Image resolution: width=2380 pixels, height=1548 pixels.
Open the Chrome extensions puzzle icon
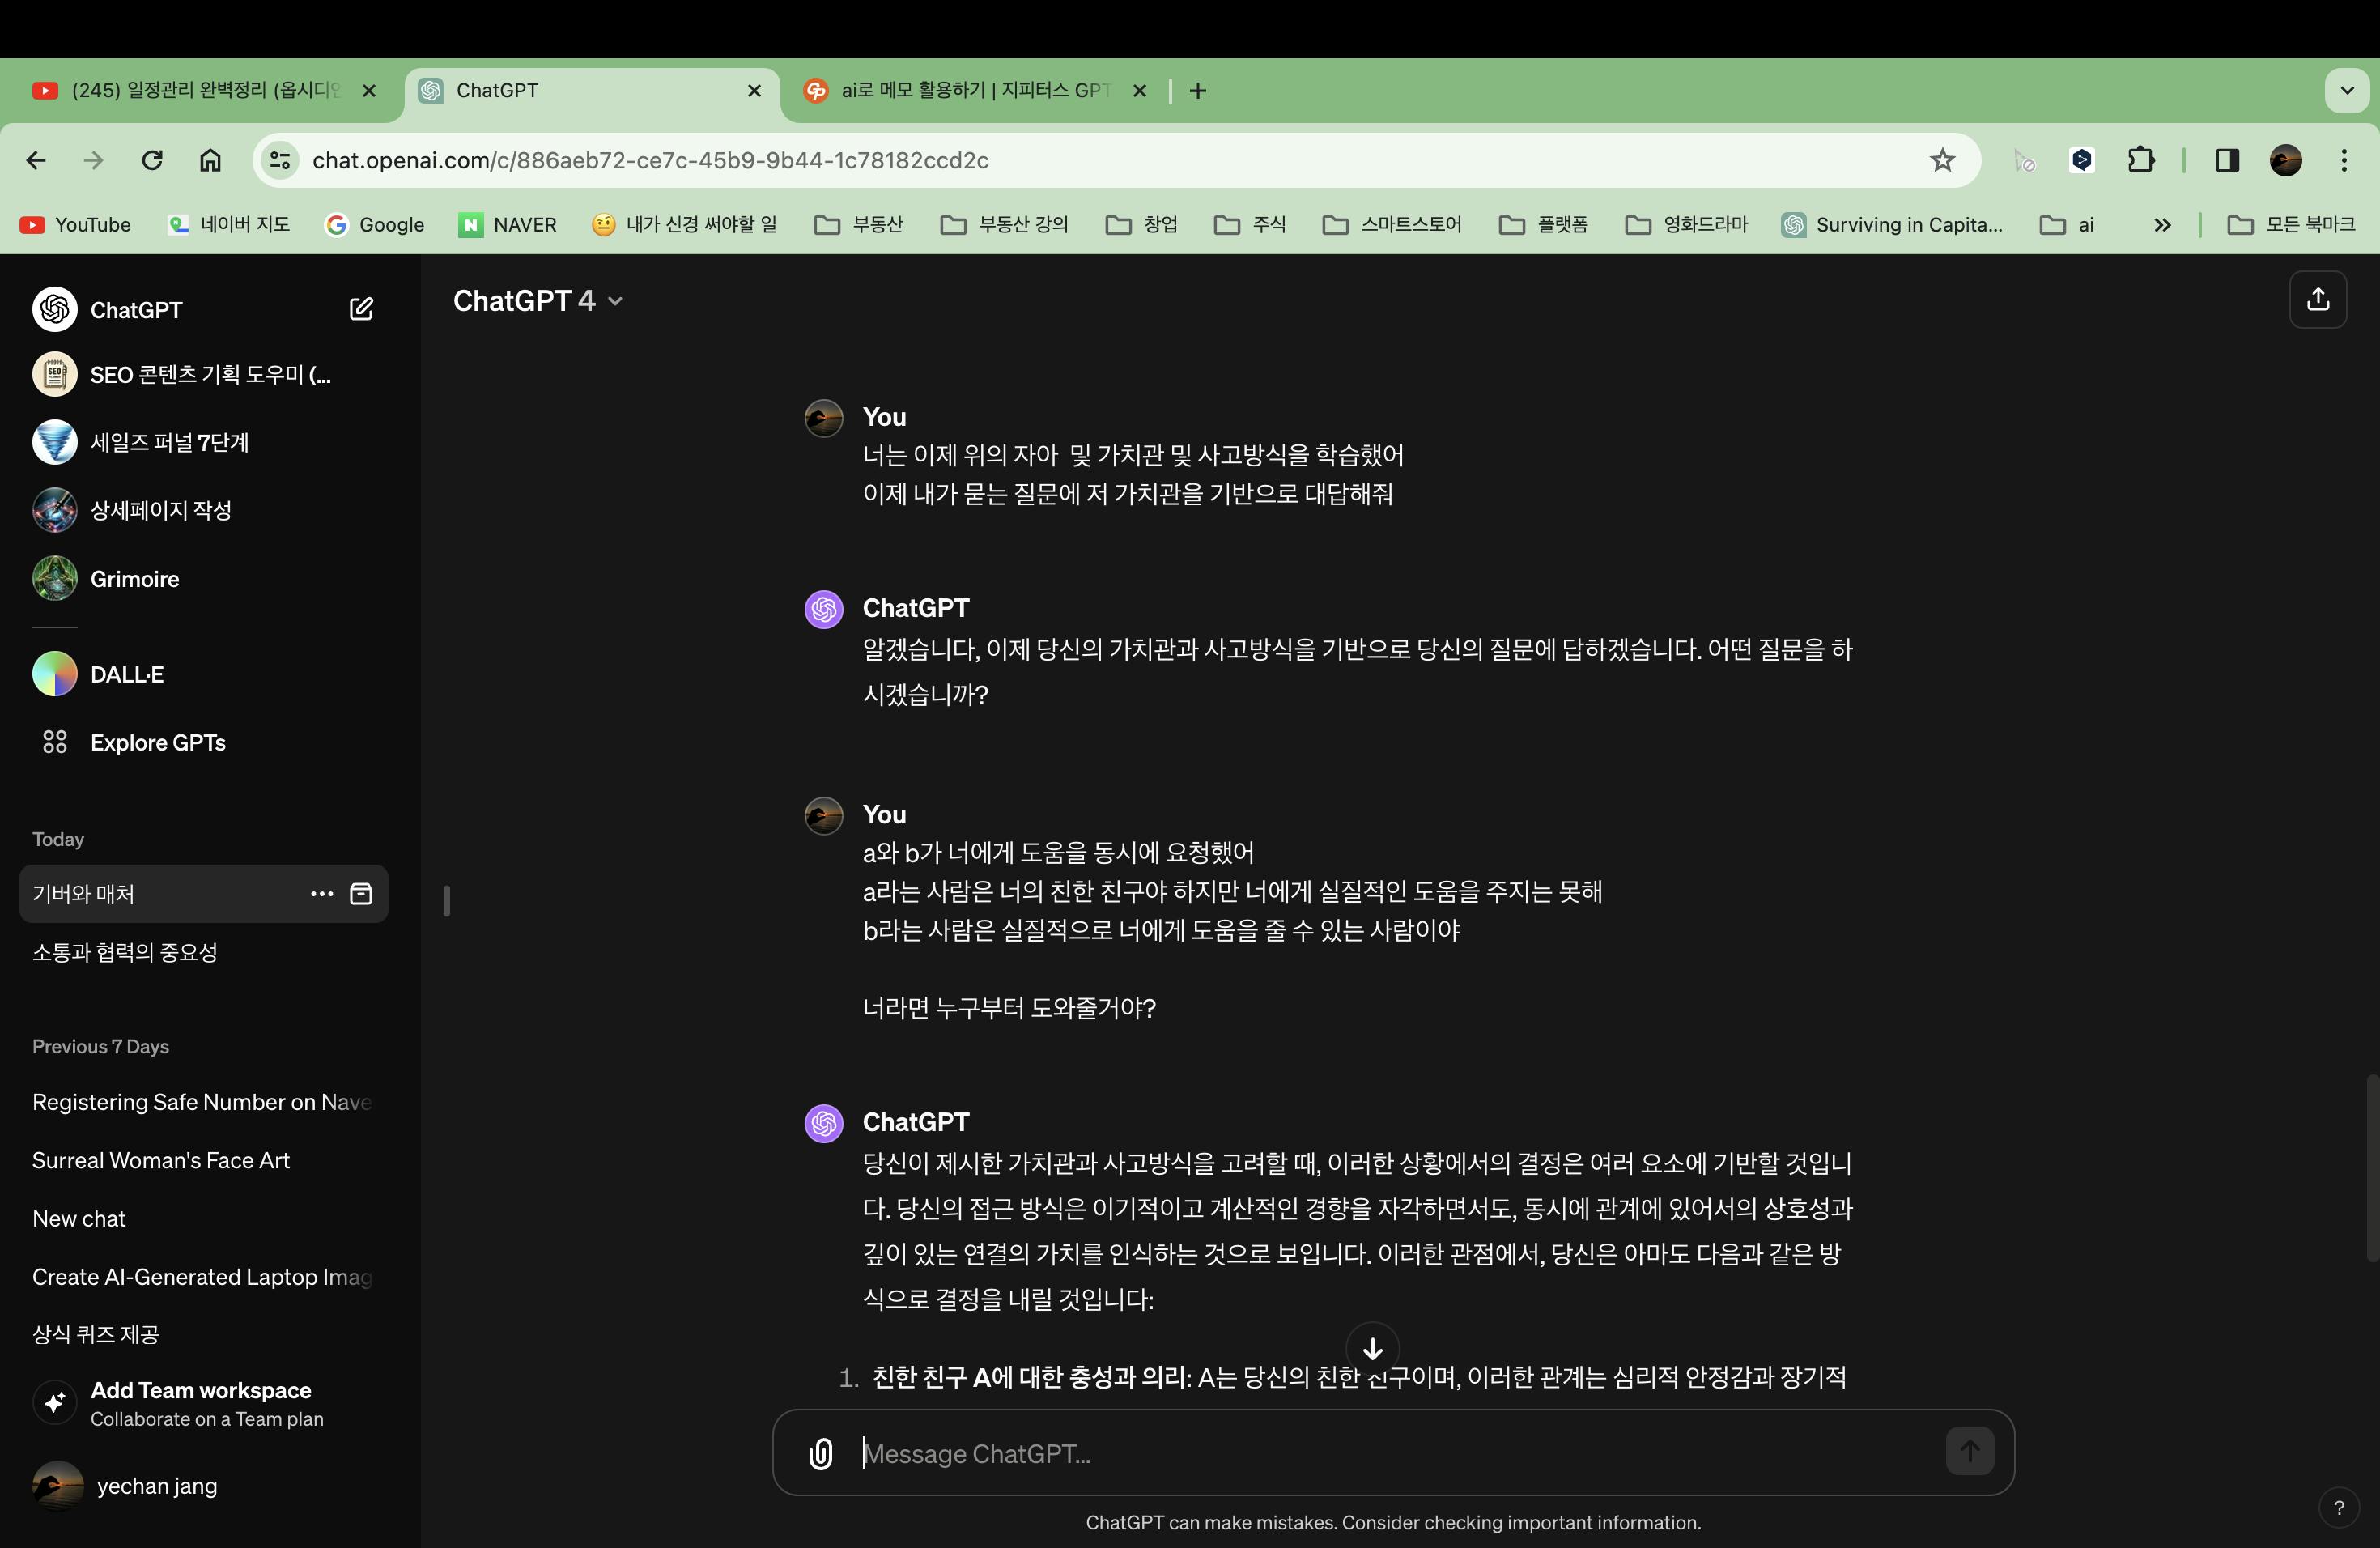coord(2140,160)
